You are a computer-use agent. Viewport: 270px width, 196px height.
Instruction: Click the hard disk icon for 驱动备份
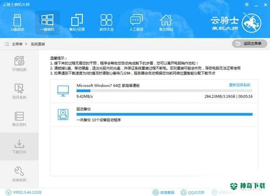pos(63,115)
